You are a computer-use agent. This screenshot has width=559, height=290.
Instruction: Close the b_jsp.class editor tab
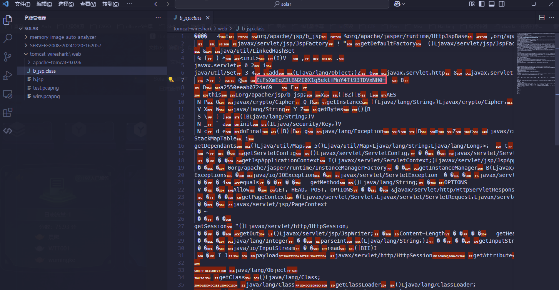208,18
